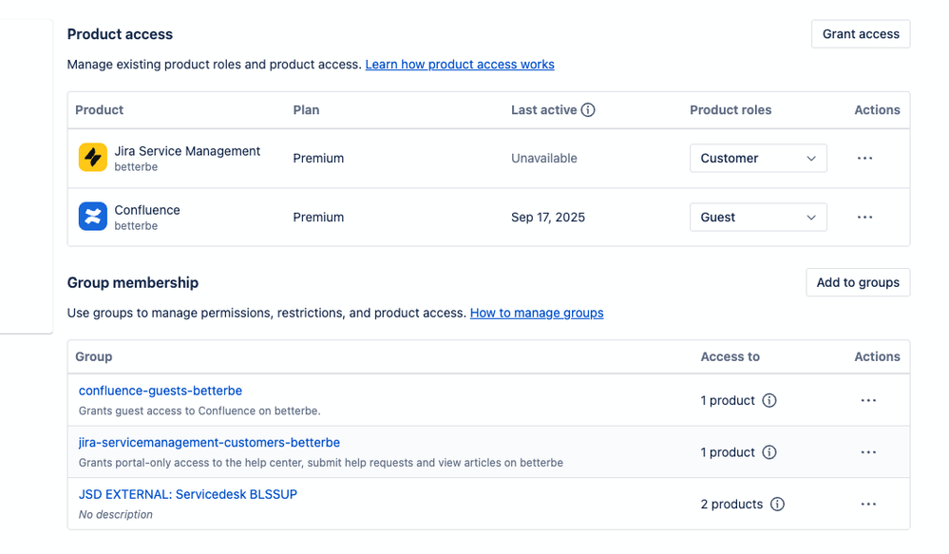Click the Jira Service Management product icon
Image resolution: width=949 pixels, height=554 pixels.
[92, 158]
